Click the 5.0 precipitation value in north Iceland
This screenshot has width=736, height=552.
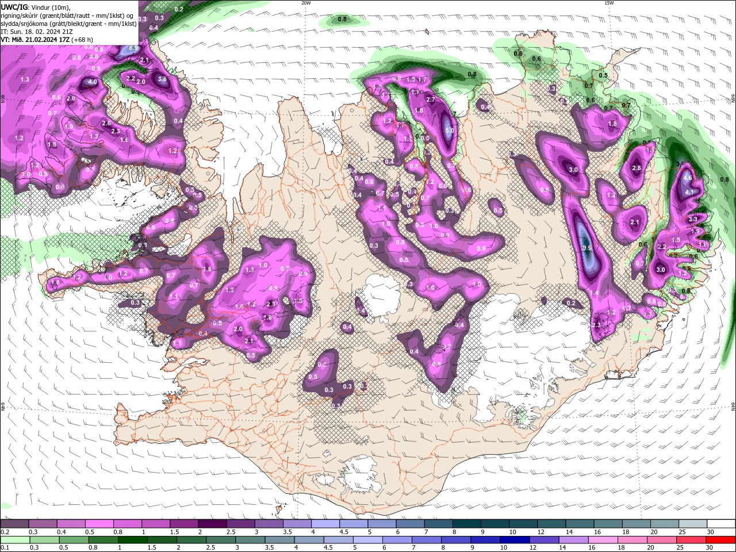pos(450,131)
